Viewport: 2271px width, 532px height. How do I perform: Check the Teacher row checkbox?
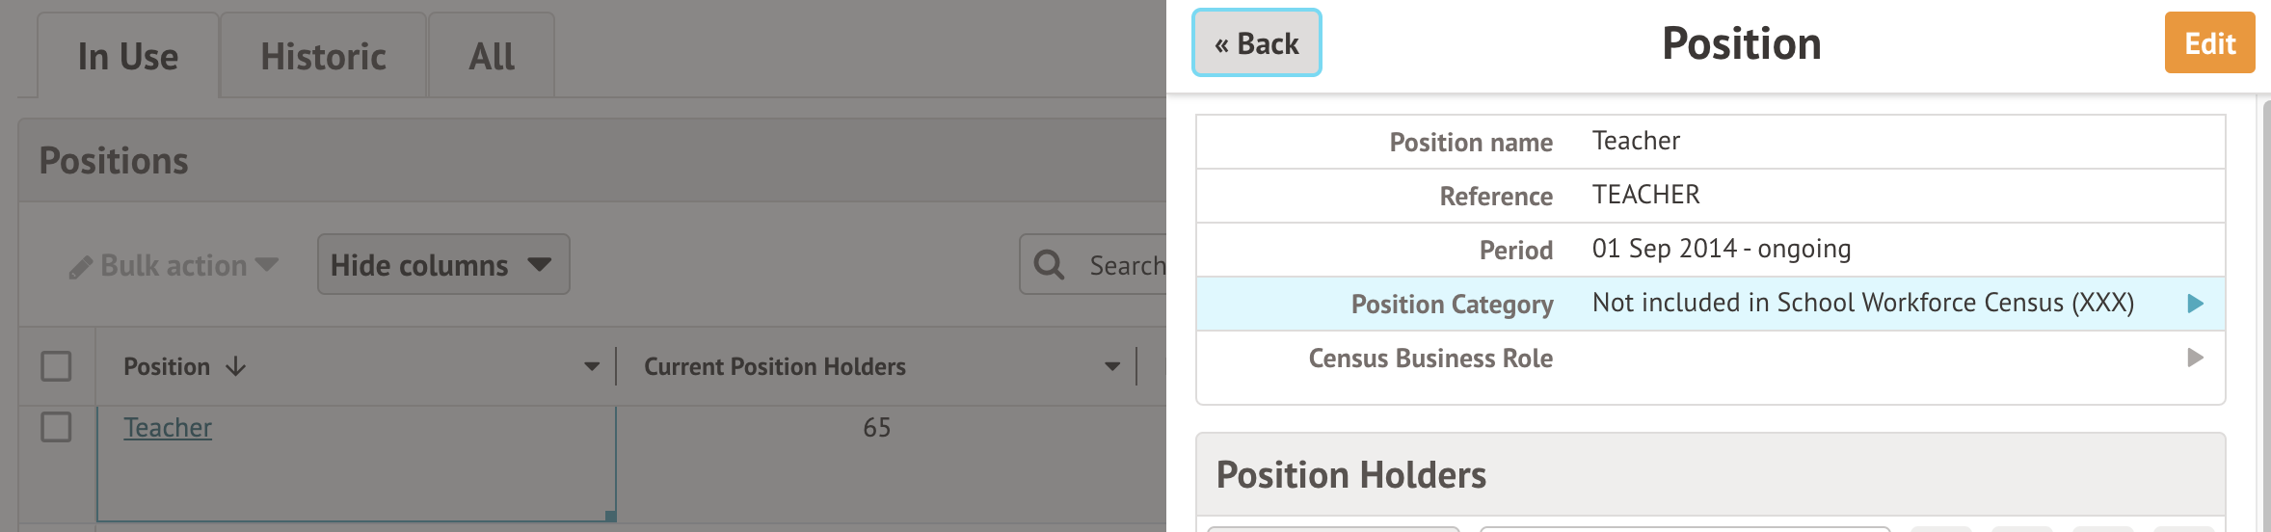[x=56, y=427]
